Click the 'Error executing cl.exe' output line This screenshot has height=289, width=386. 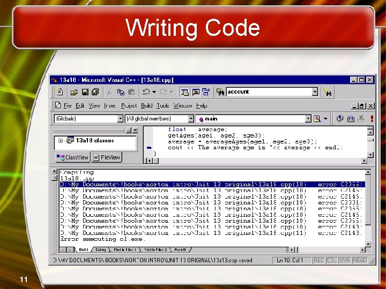pos(103,239)
